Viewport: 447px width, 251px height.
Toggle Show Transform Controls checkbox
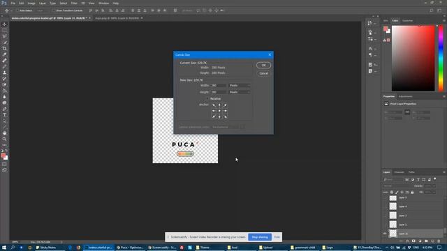(x=54, y=10)
